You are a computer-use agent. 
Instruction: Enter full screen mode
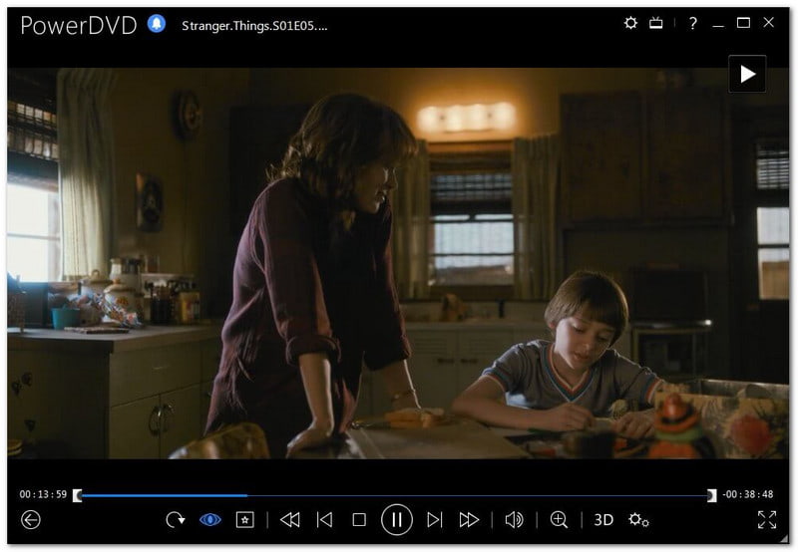coord(766,519)
